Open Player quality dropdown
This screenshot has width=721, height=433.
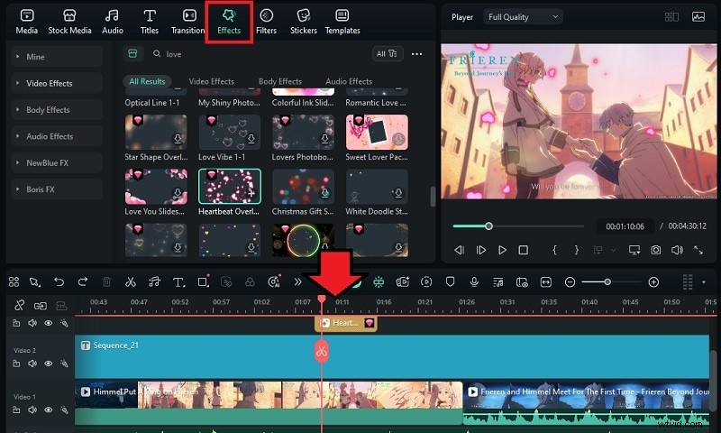[x=523, y=17]
